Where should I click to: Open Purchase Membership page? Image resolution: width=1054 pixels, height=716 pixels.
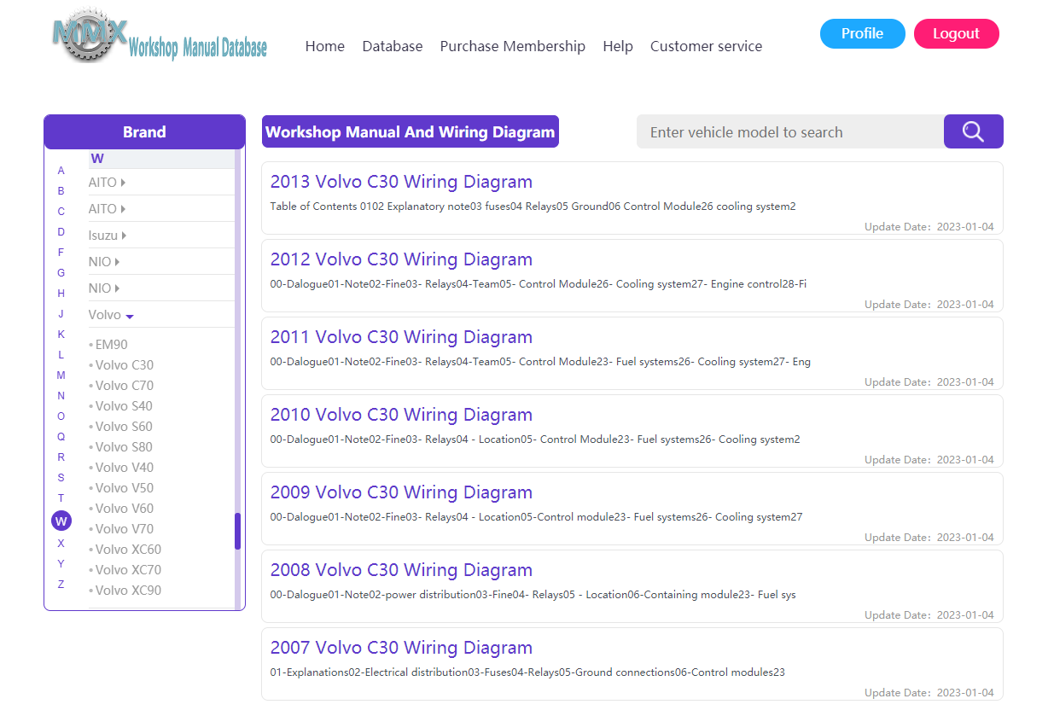click(x=513, y=46)
